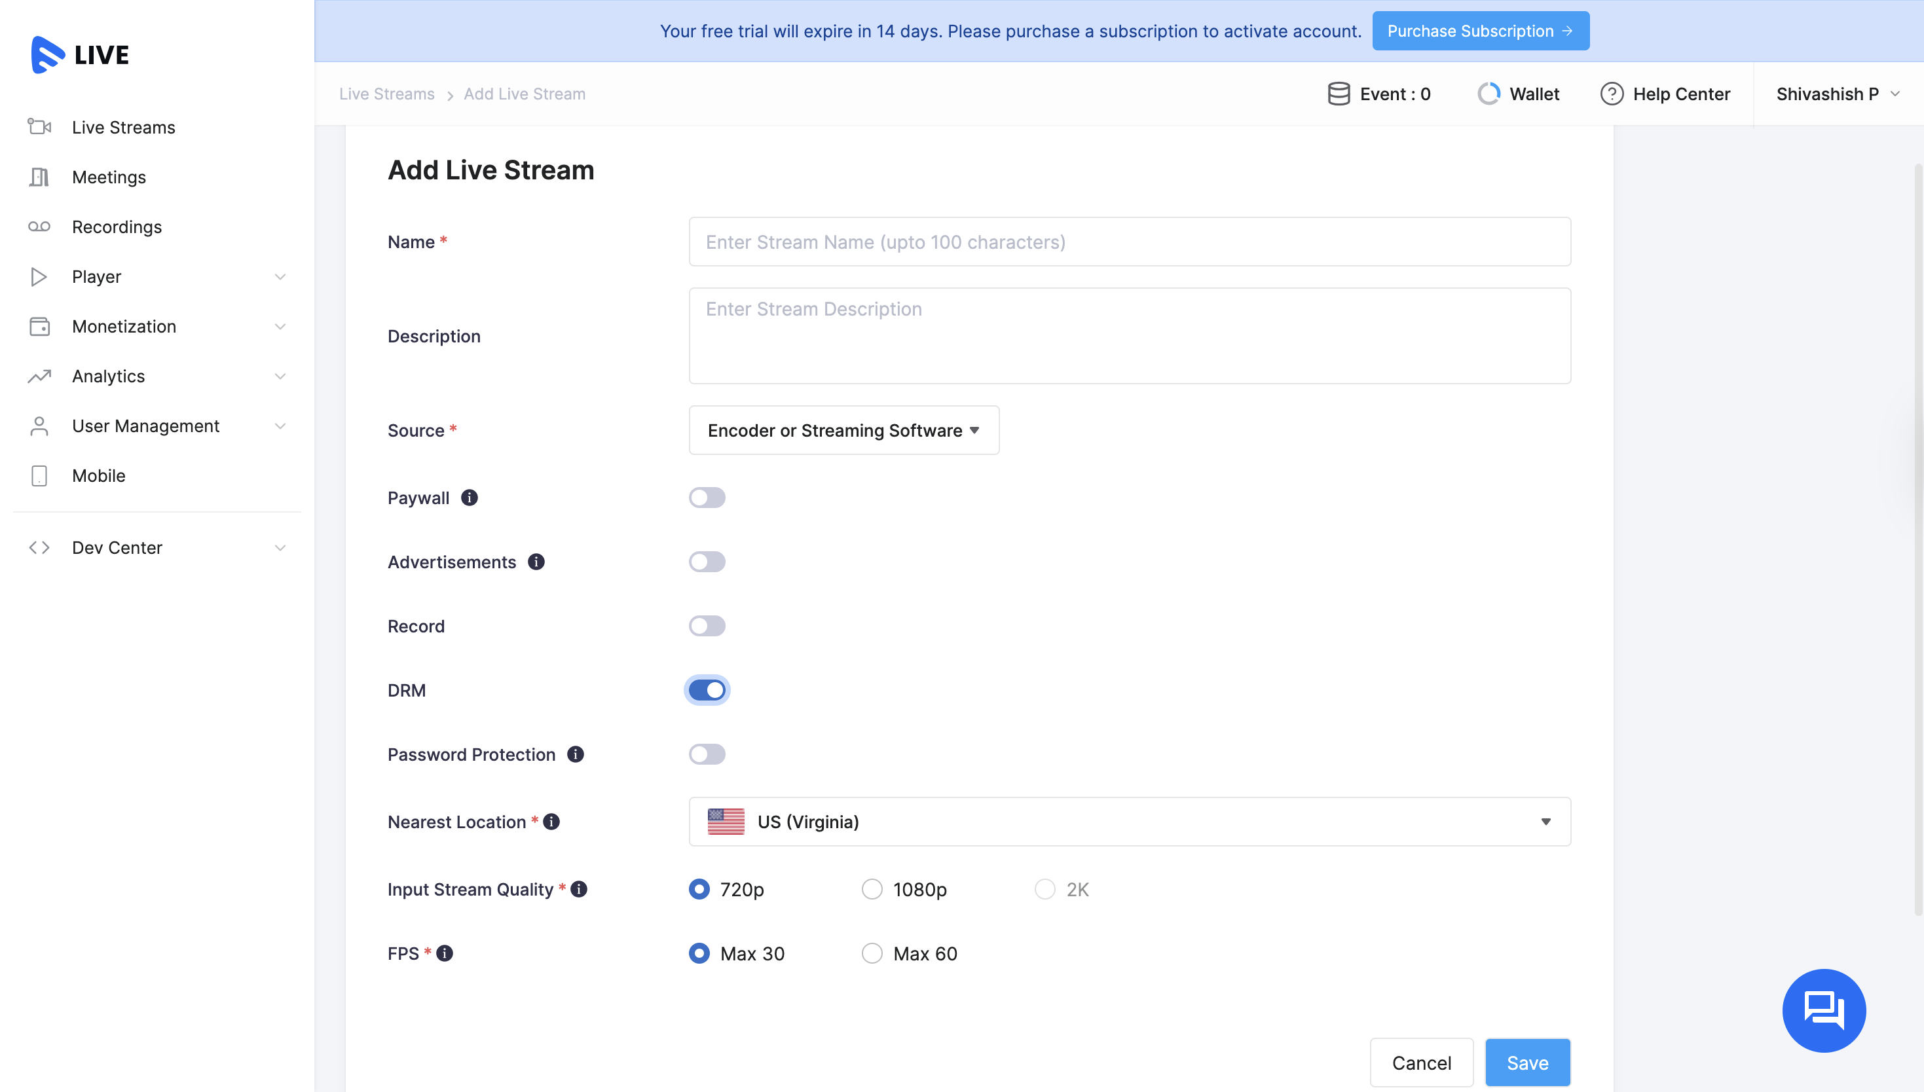The image size is (1924, 1092).
Task: Enable the Advertisements toggle
Action: (707, 562)
